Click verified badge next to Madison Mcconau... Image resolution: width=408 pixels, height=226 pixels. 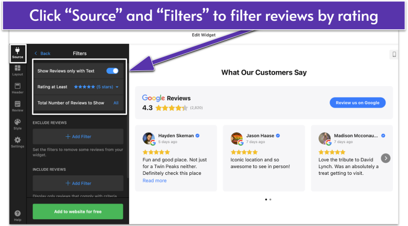[383, 136]
